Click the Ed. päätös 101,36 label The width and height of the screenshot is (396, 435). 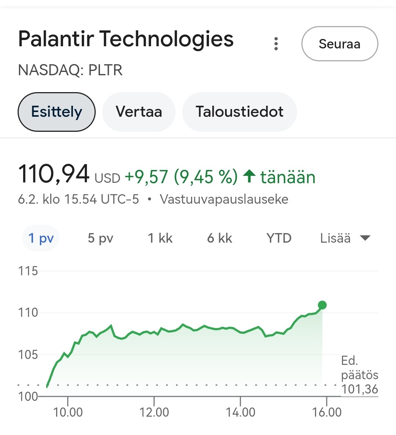tap(359, 375)
